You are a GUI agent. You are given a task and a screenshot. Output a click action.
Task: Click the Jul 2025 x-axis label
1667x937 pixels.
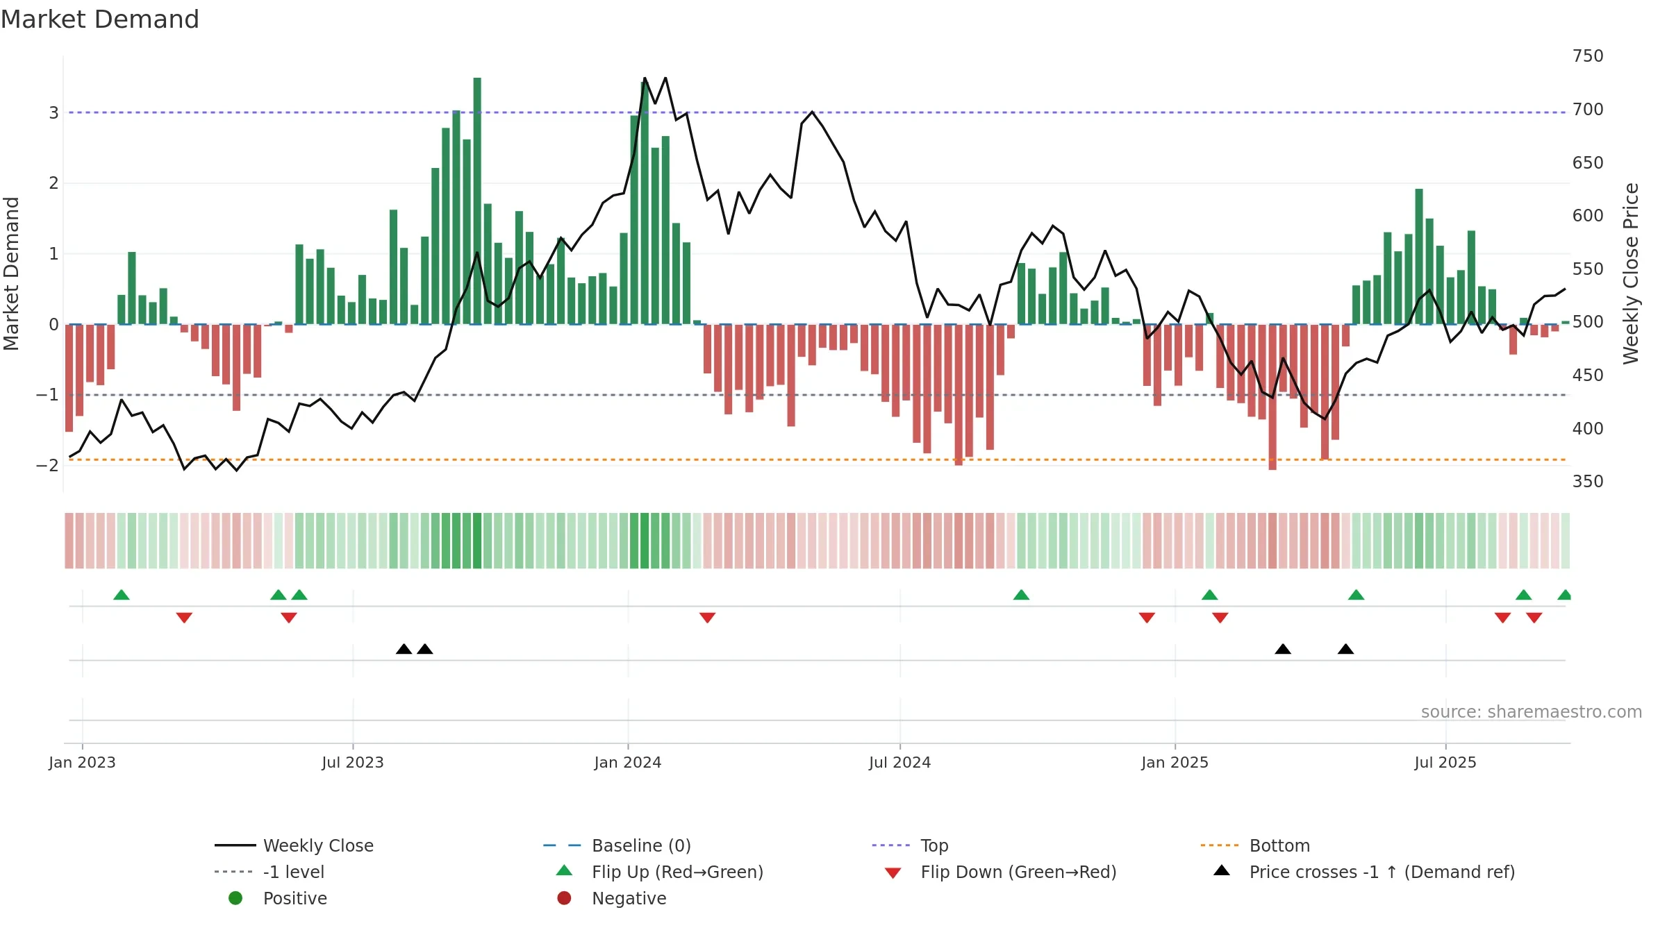1445,763
